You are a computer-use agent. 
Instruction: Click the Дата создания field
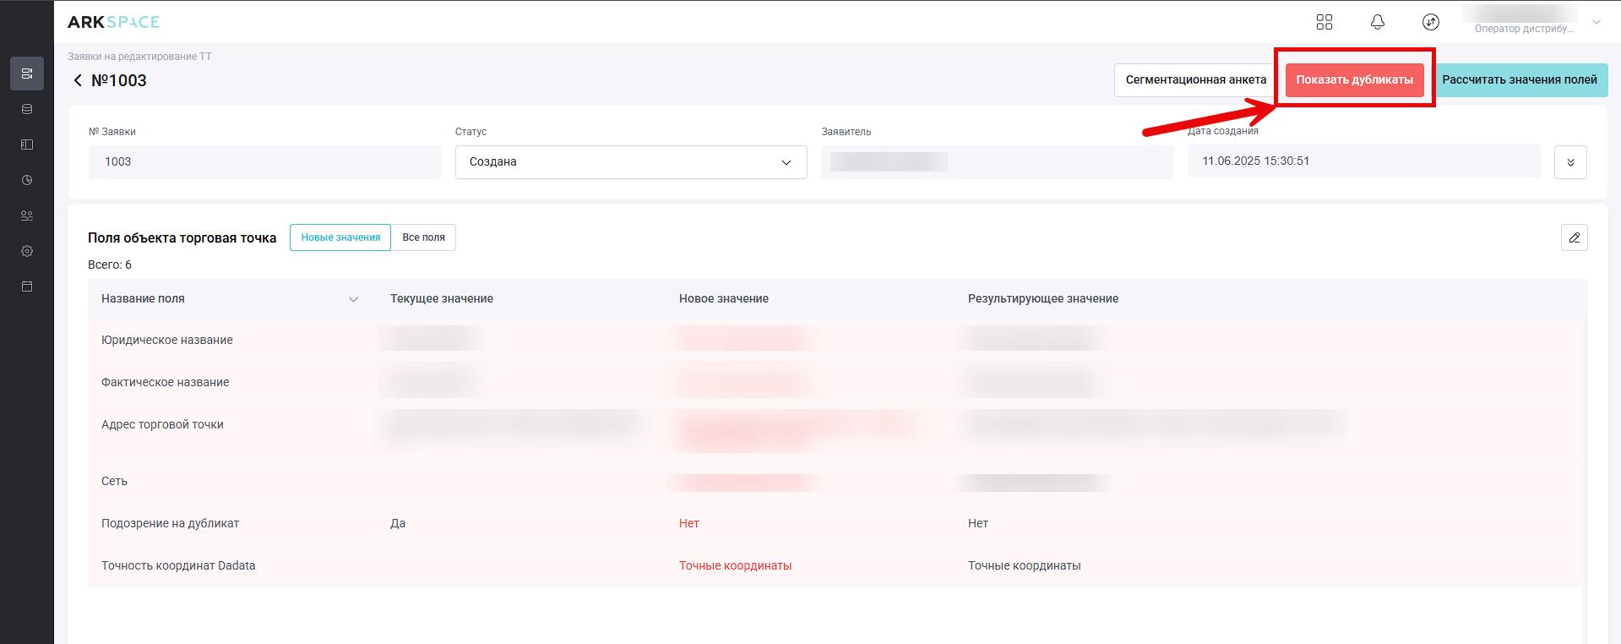pos(1364,161)
